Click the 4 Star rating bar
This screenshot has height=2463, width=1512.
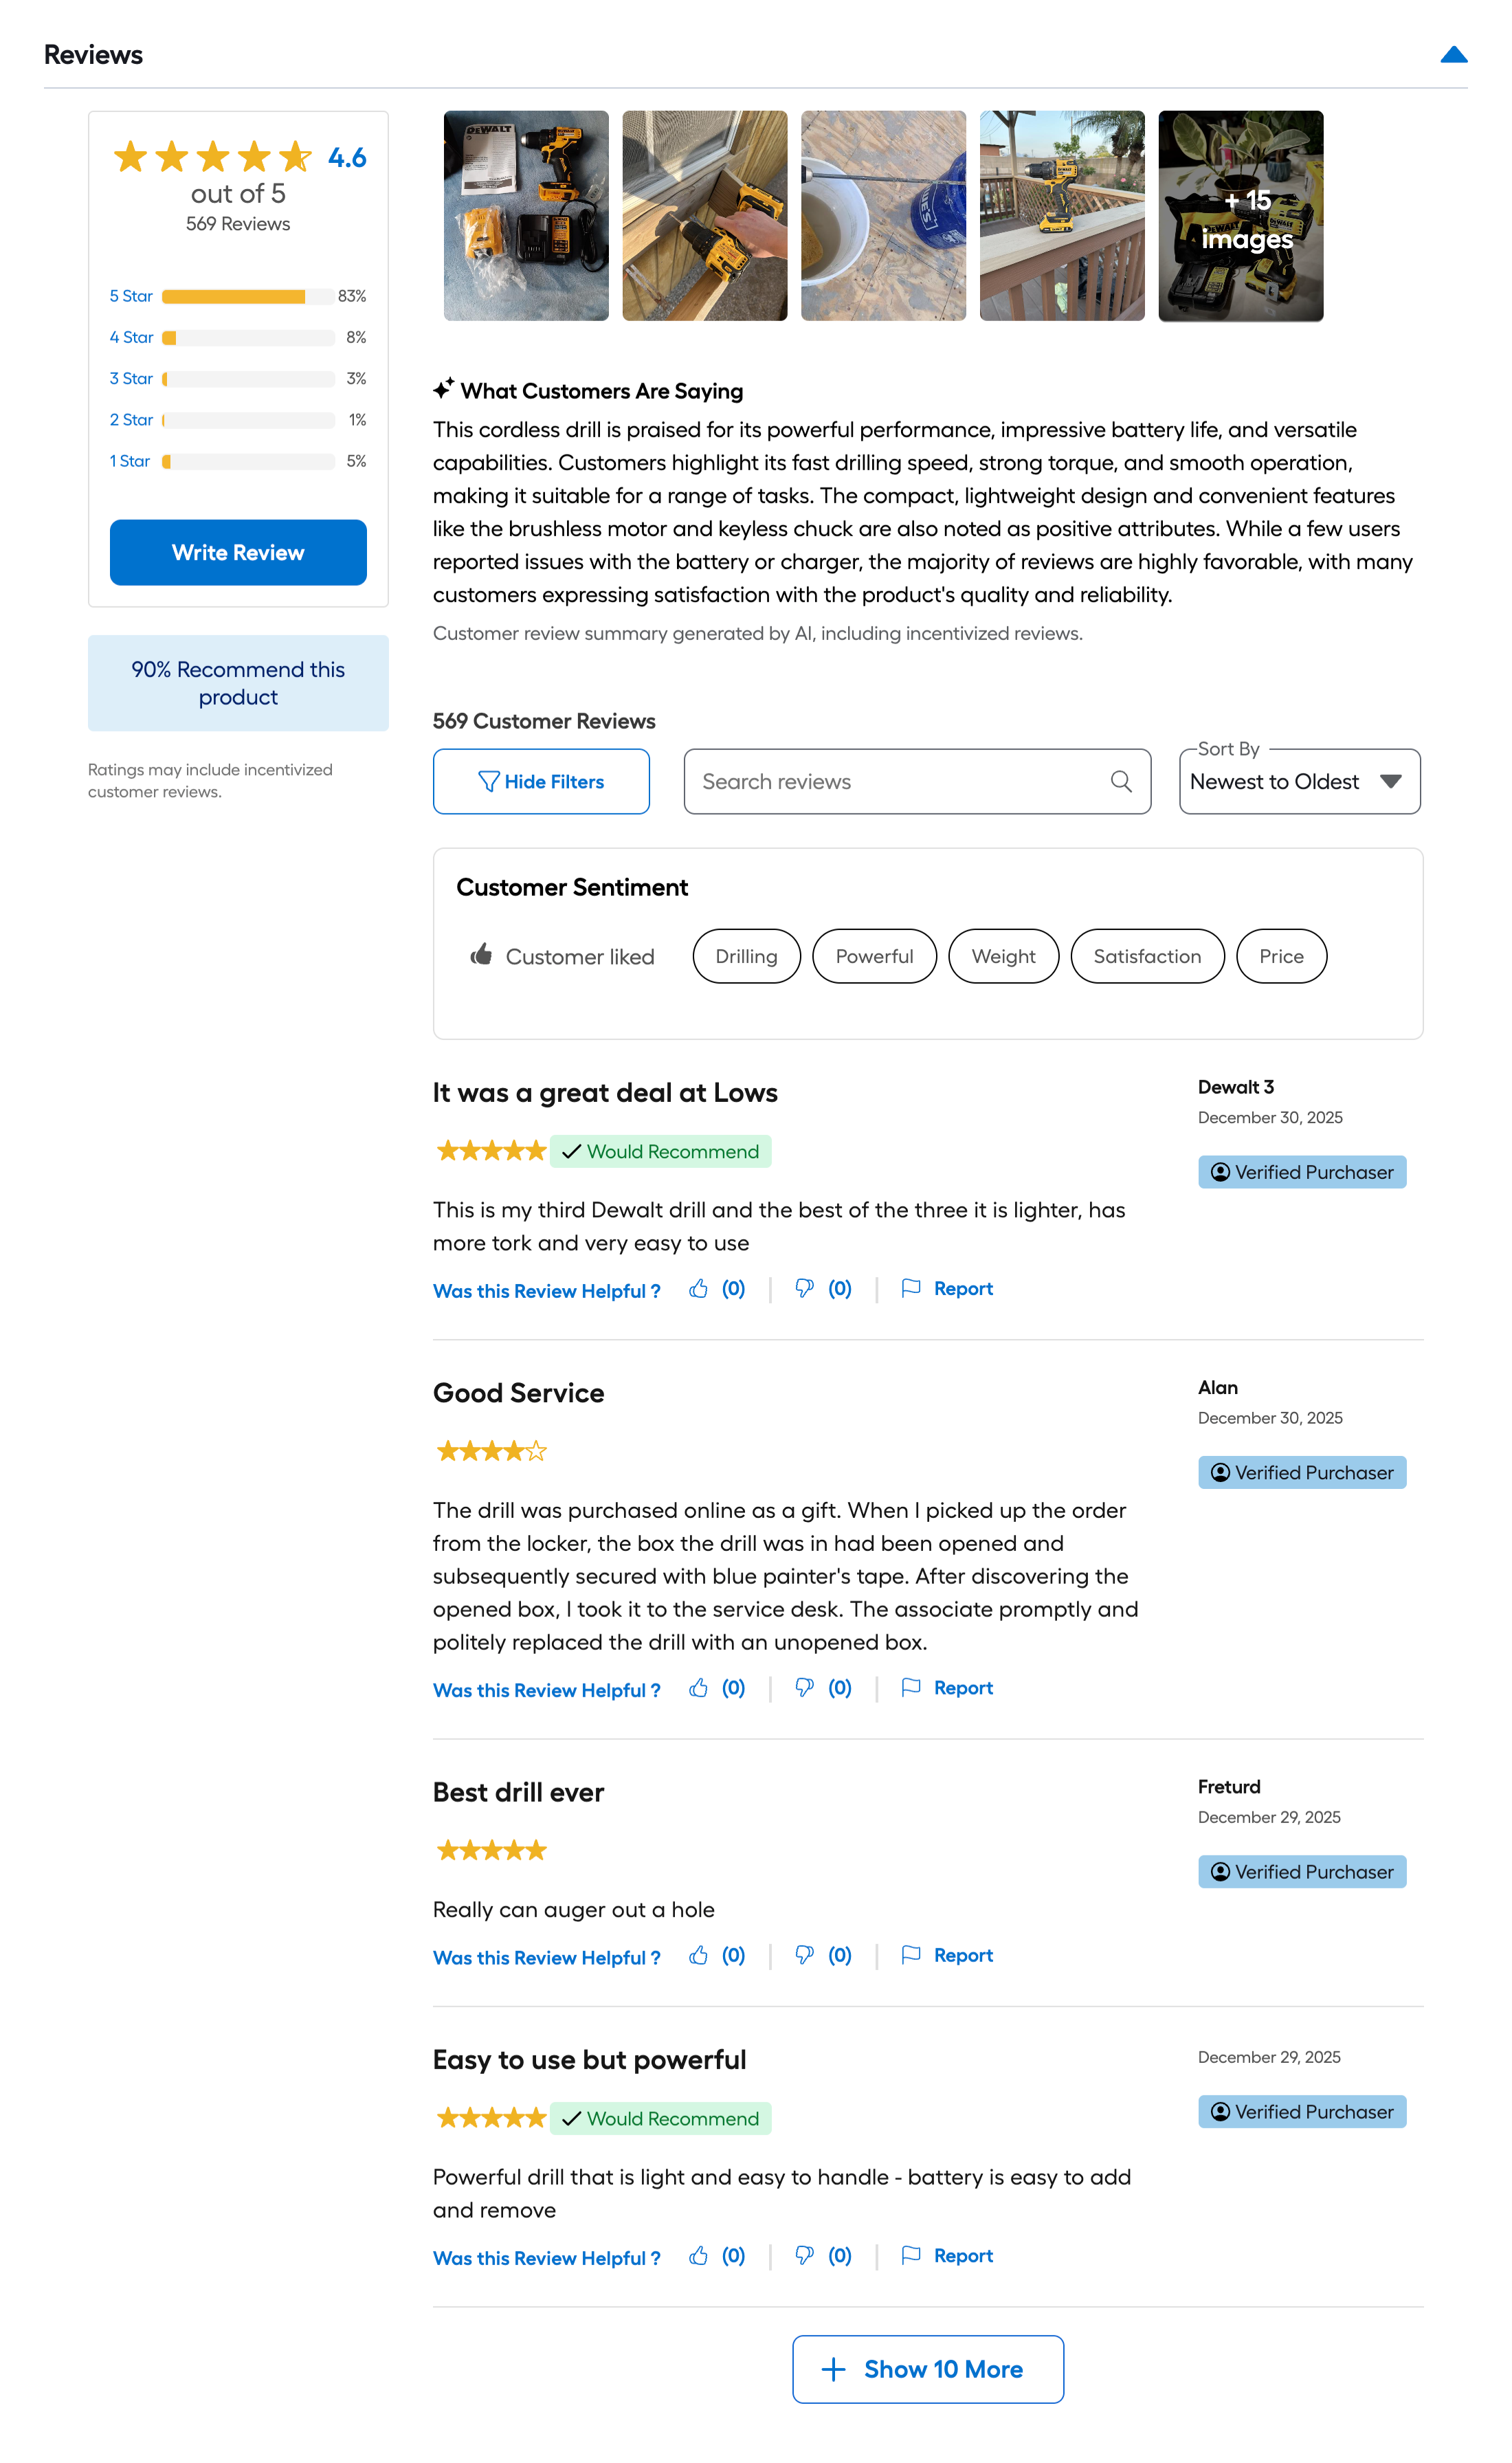point(248,338)
